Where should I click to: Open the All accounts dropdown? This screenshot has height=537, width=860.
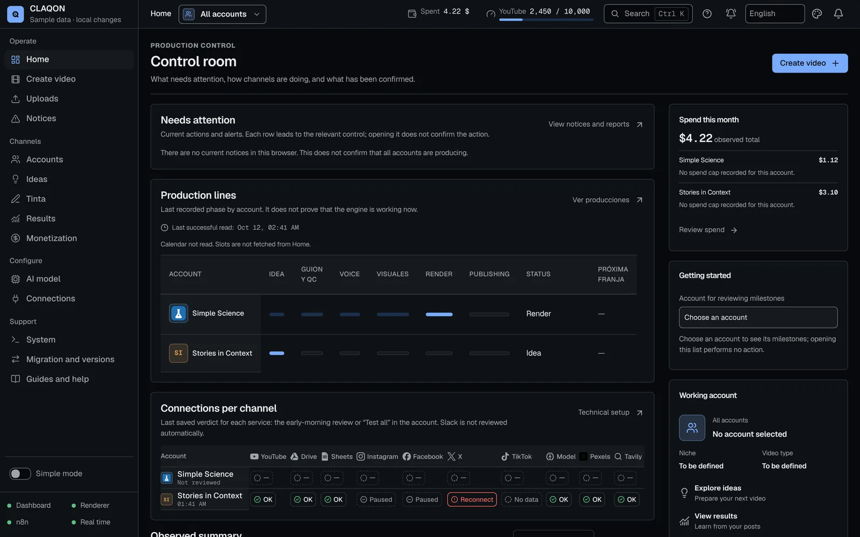pyautogui.click(x=222, y=14)
